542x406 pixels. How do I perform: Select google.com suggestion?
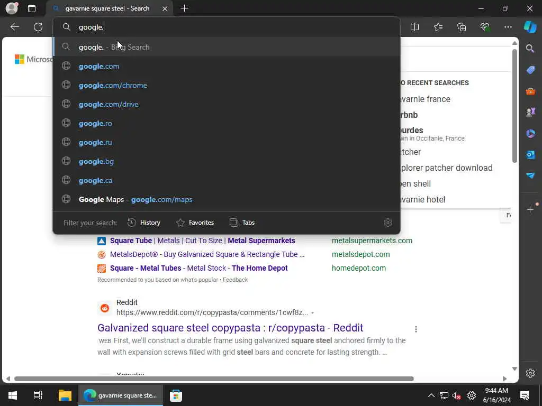click(227, 66)
